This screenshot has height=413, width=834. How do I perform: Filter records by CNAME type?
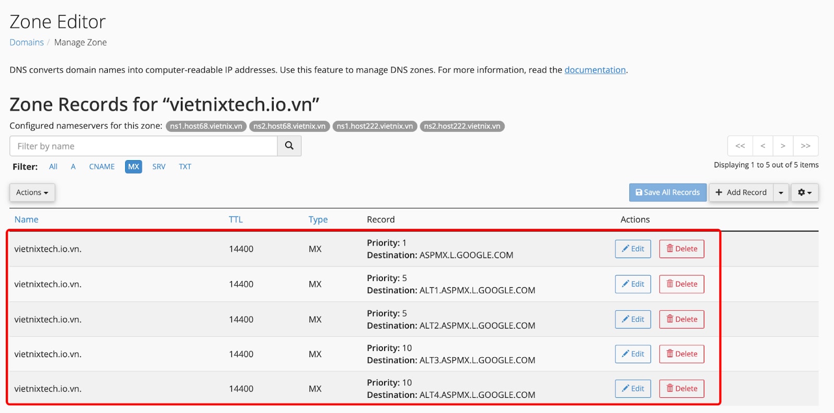102,167
